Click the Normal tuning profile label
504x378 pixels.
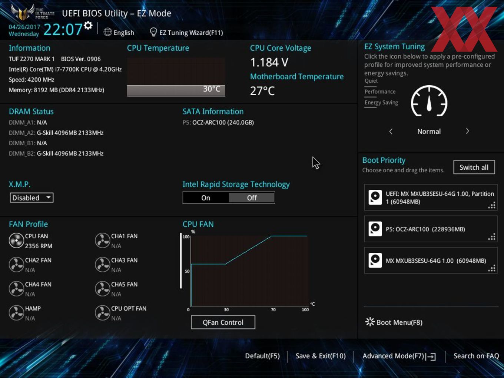[429, 131]
